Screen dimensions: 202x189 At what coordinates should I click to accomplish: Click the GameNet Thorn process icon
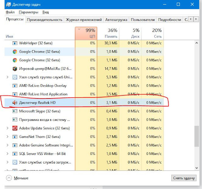pyautogui.click(x=15, y=137)
